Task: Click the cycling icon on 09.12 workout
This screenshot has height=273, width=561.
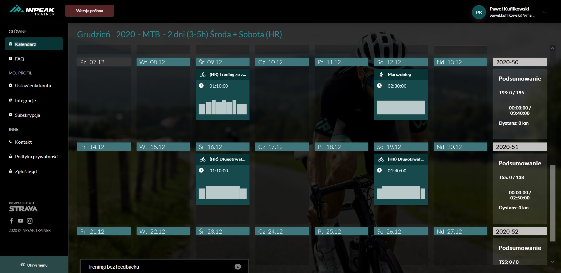Action: click(203, 75)
